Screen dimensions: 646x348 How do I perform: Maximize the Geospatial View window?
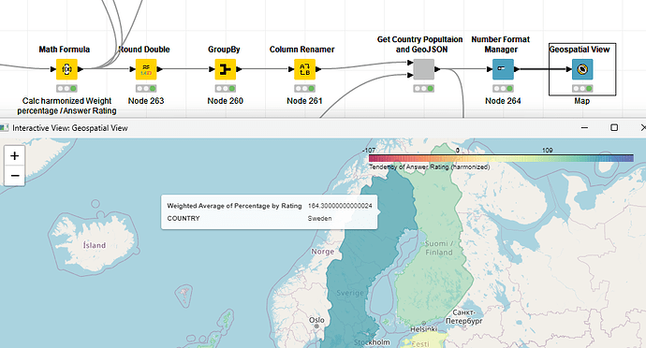pos(614,127)
